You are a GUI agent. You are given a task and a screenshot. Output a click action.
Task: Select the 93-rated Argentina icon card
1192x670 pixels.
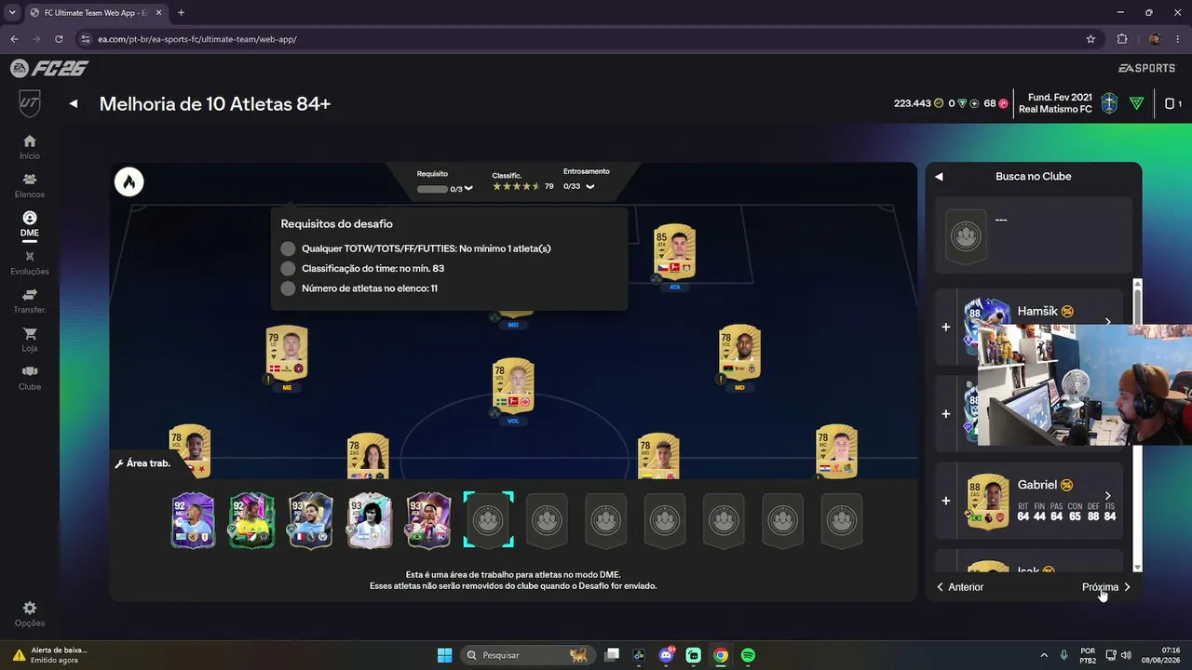click(370, 520)
